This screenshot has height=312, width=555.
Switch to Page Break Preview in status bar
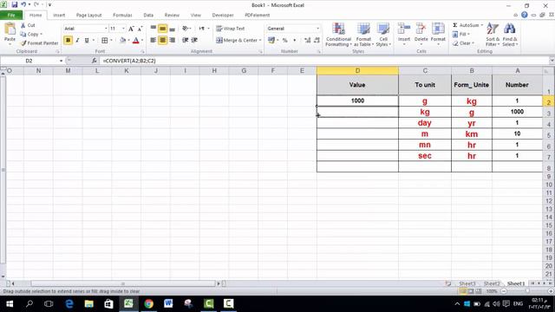pos(479,291)
